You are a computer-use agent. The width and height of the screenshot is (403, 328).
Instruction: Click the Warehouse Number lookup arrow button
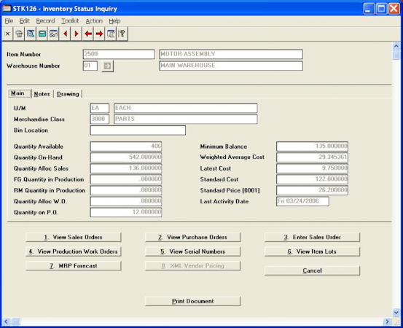(107, 66)
